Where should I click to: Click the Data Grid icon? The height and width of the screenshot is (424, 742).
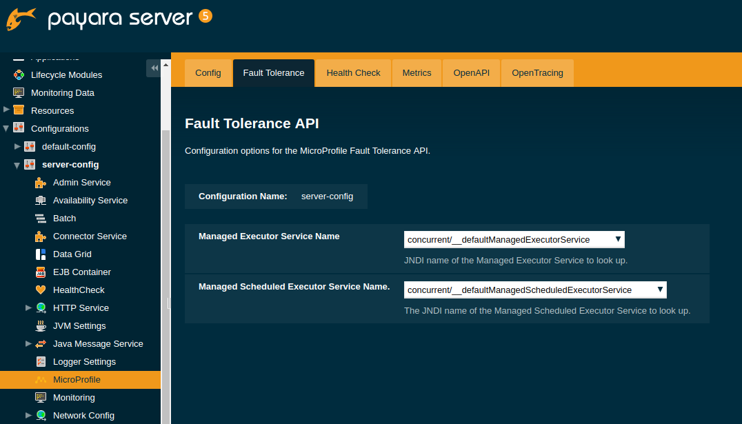point(41,254)
